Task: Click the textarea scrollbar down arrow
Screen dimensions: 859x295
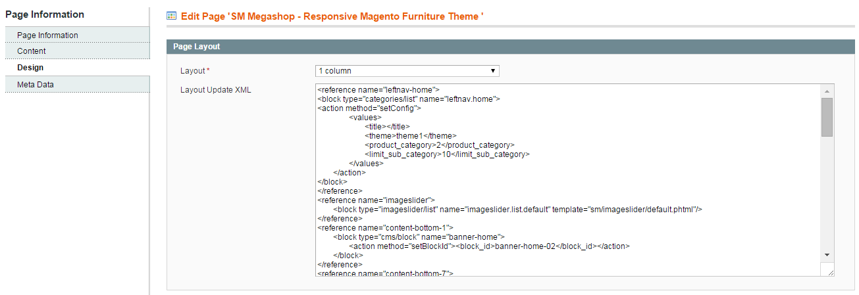Action: (x=827, y=254)
